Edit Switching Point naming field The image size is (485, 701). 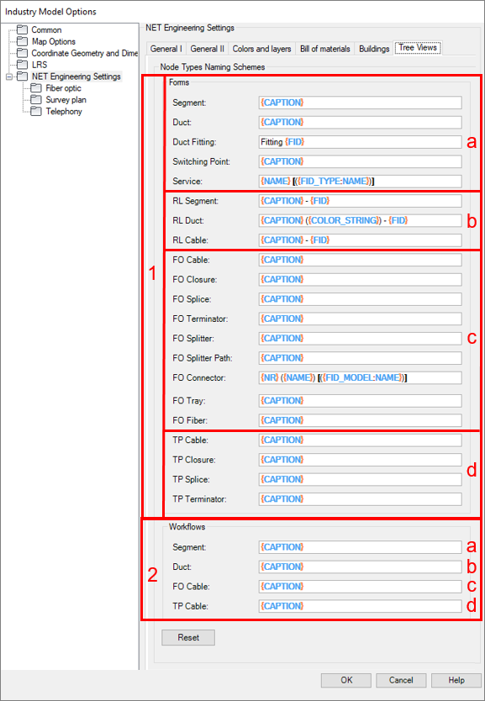tap(360, 162)
